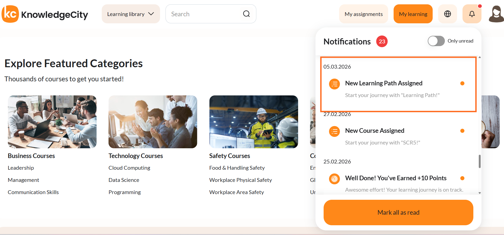Click unread dot on New Course Assigned
This screenshot has height=235, width=504.
[x=462, y=131]
